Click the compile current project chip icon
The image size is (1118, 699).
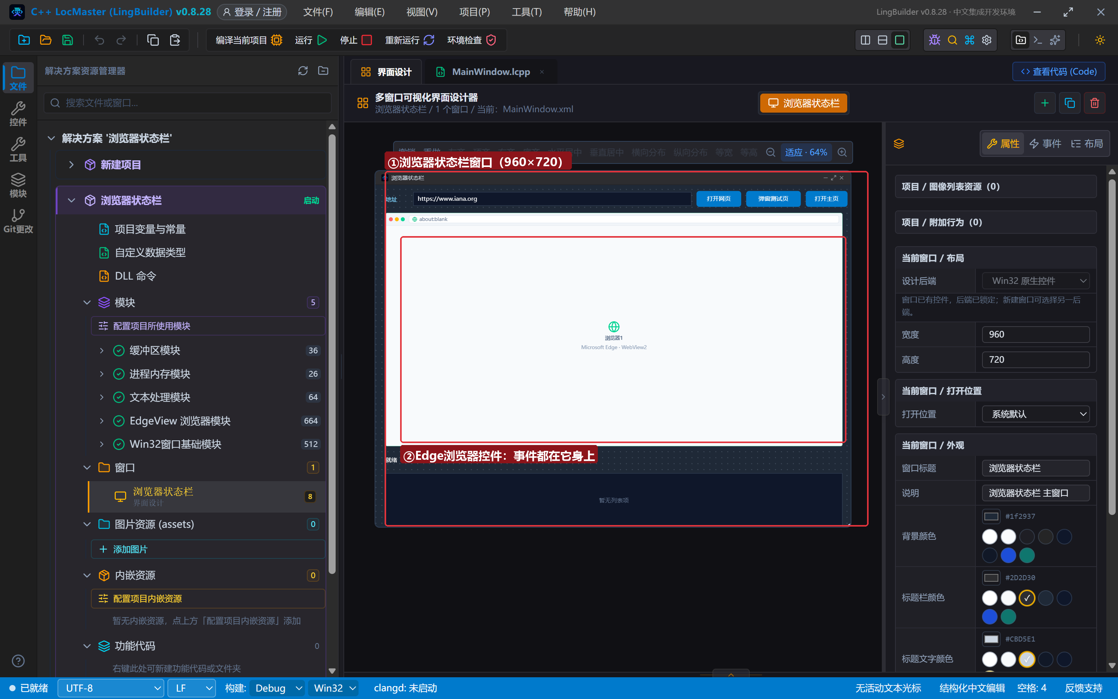(277, 40)
